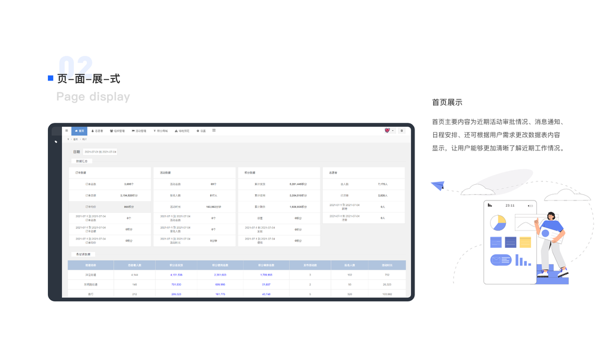This screenshot has width=601, height=338.
Task: Select the 各街道数据 section label
Action: pyautogui.click(x=83, y=255)
